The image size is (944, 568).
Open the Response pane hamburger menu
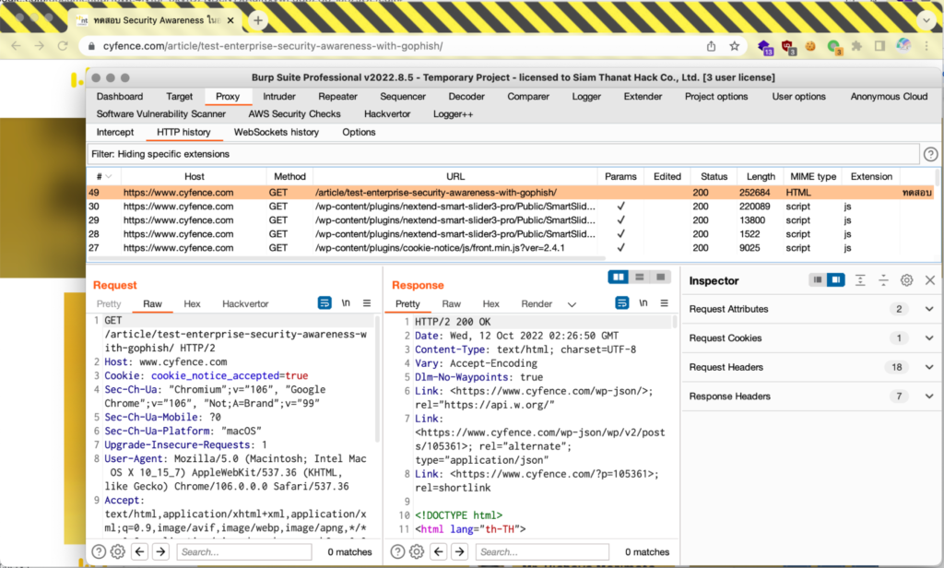click(x=664, y=303)
